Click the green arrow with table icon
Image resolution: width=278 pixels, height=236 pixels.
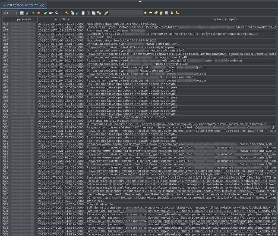pyautogui.click(x=156, y=13)
